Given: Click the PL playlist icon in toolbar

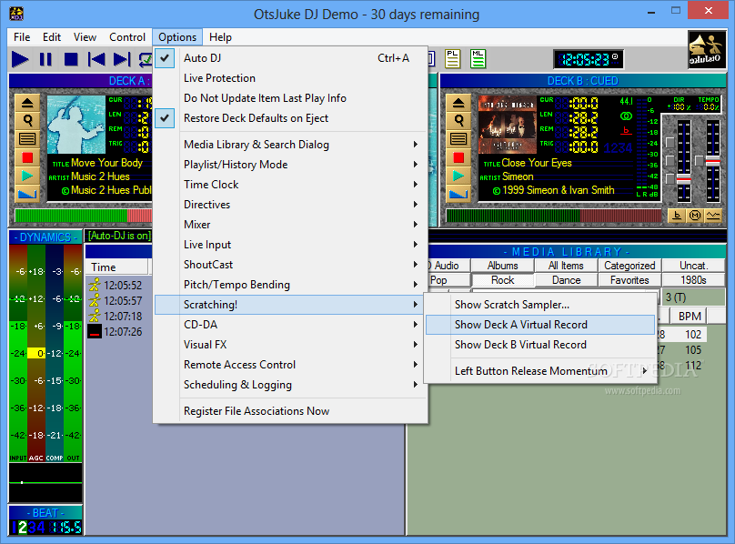Looking at the screenshot, I should pos(452,59).
